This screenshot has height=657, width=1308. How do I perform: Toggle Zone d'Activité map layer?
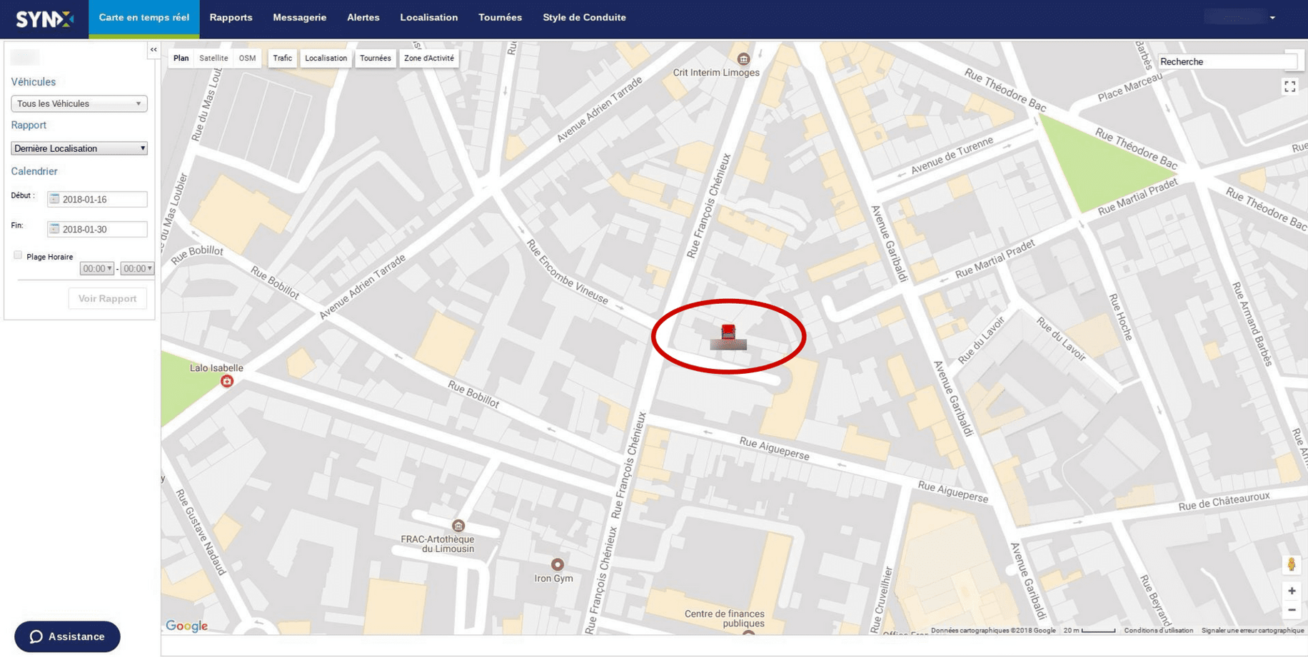coord(429,58)
